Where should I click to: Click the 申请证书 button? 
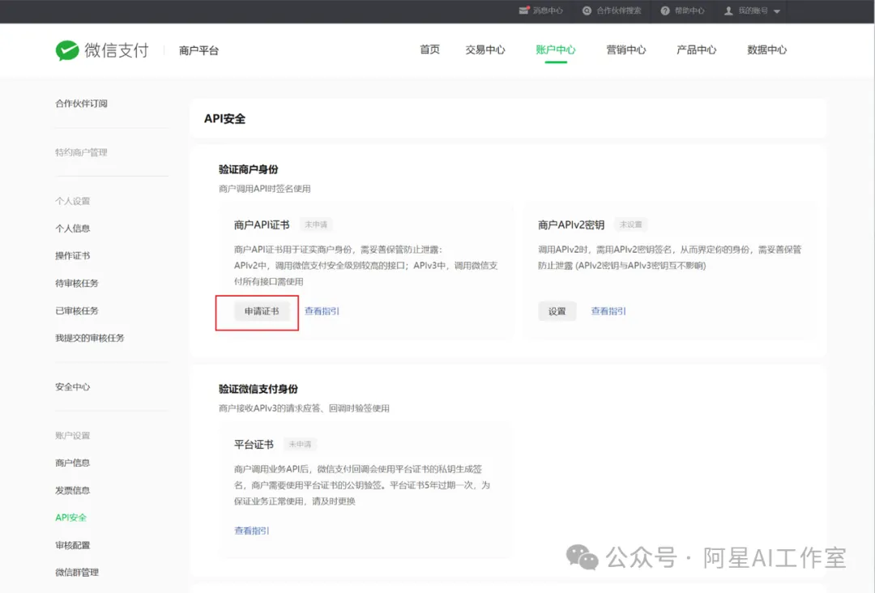262,311
